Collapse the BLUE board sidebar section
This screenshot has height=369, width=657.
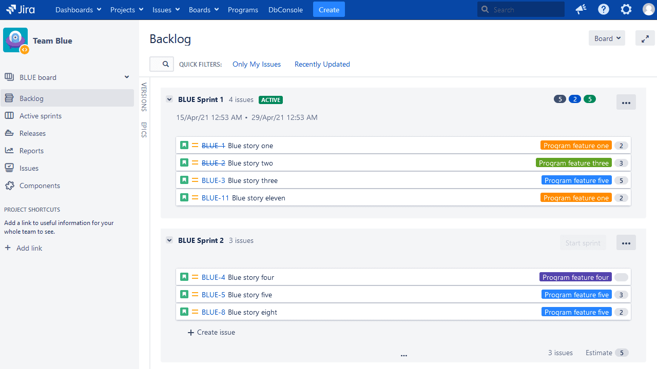pos(126,77)
